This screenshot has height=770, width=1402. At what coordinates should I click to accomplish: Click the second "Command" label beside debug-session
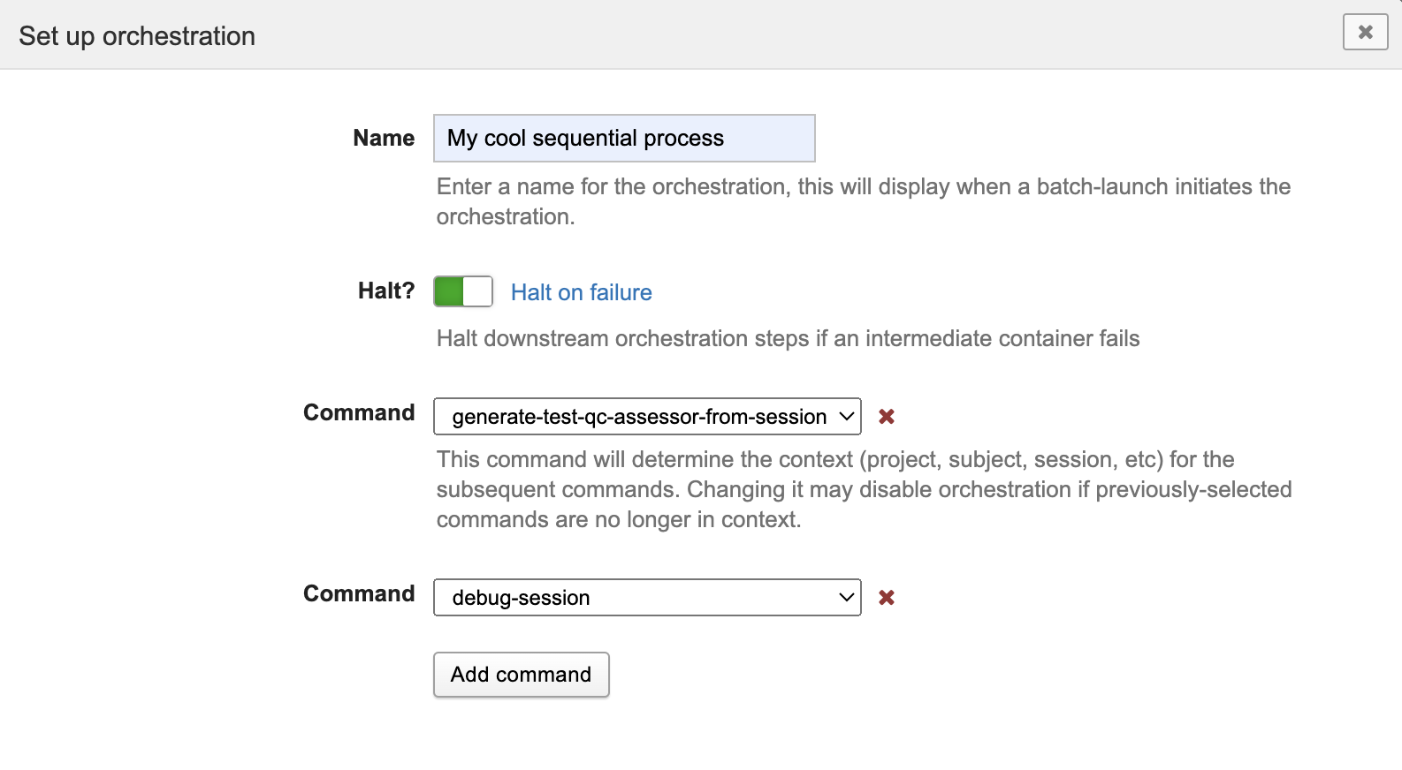358,594
